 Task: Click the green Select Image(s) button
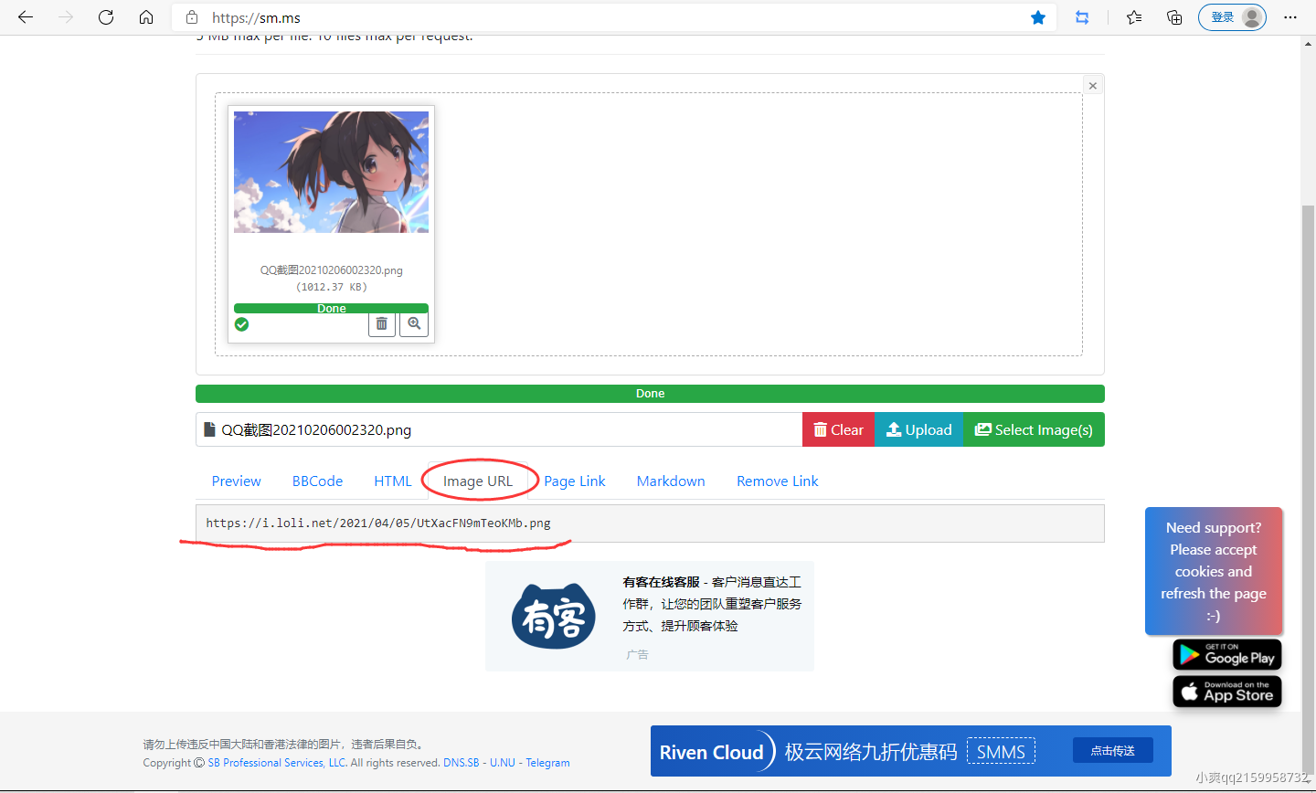point(1034,429)
